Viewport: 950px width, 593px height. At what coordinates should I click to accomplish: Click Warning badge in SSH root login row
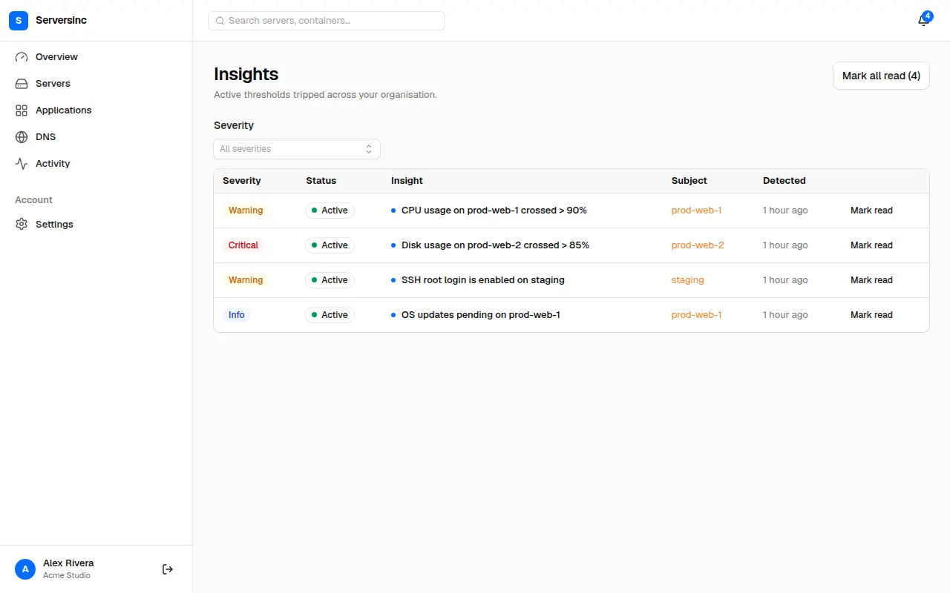[x=246, y=280]
